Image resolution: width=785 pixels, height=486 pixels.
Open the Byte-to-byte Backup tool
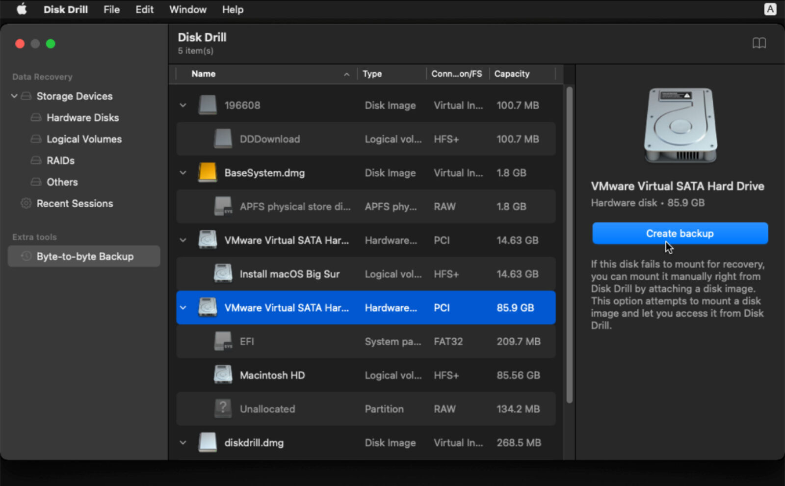coord(84,256)
